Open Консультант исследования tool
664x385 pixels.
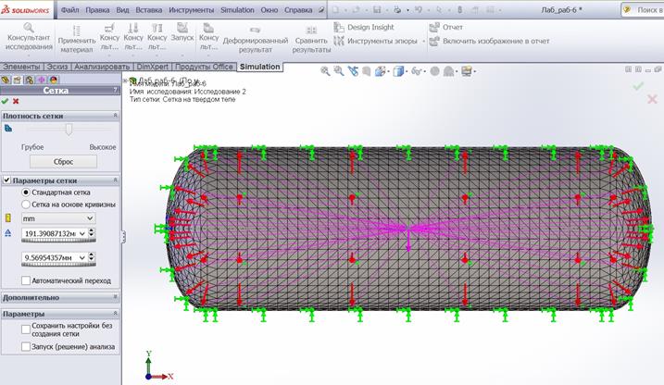[28, 36]
